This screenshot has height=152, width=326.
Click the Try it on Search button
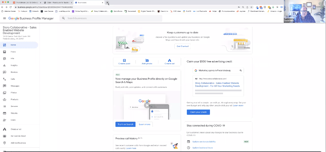125,124
